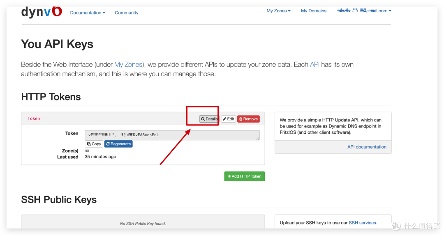Select the red Token header label
444x235 pixels.
[34, 119]
